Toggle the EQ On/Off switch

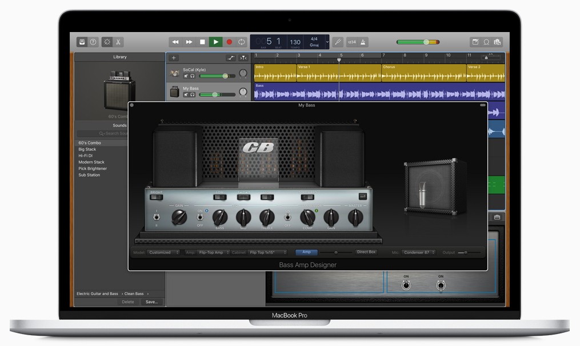[200, 217]
